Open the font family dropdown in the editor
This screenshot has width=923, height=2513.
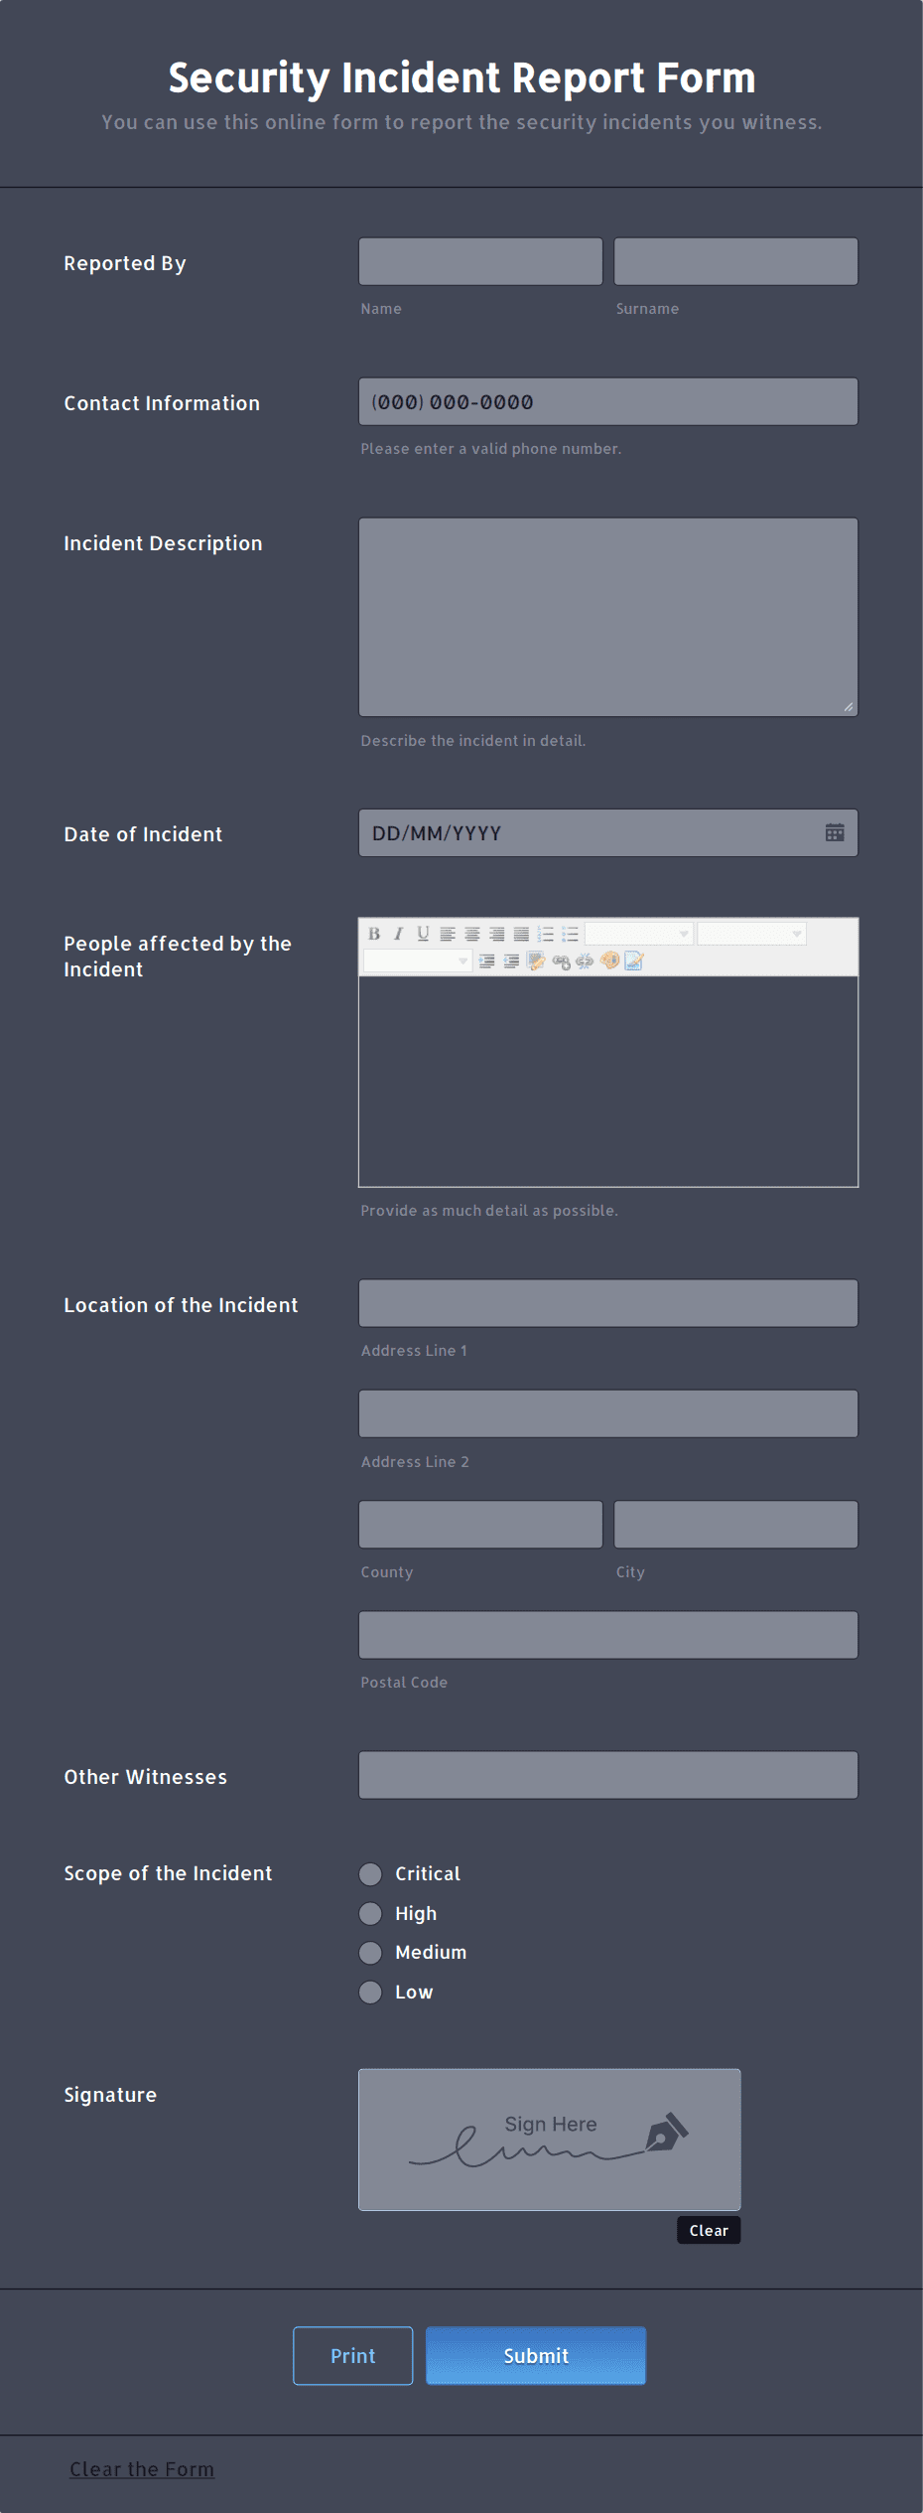[x=640, y=934]
